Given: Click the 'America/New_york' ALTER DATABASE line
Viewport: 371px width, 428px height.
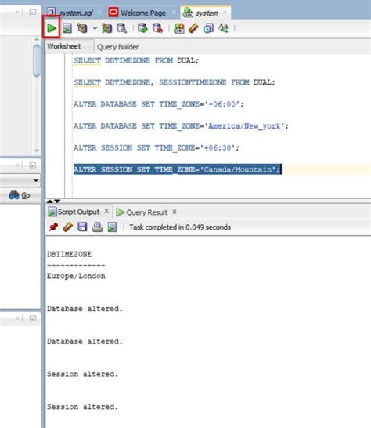Looking at the screenshot, I should (181, 126).
